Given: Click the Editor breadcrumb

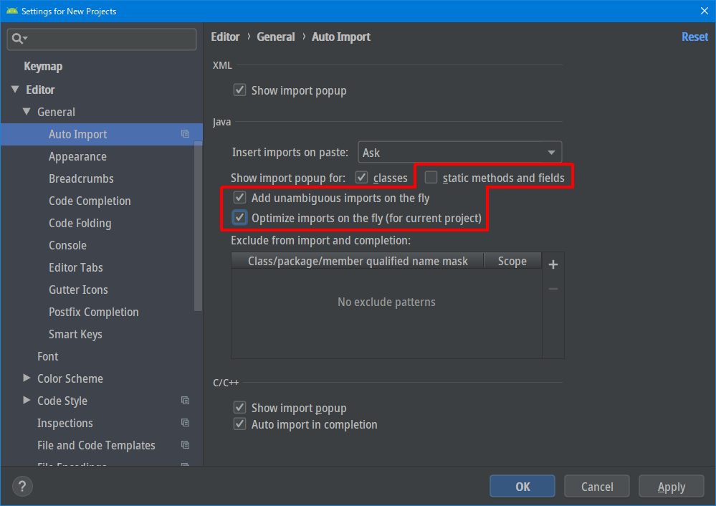Looking at the screenshot, I should coord(225,37).
